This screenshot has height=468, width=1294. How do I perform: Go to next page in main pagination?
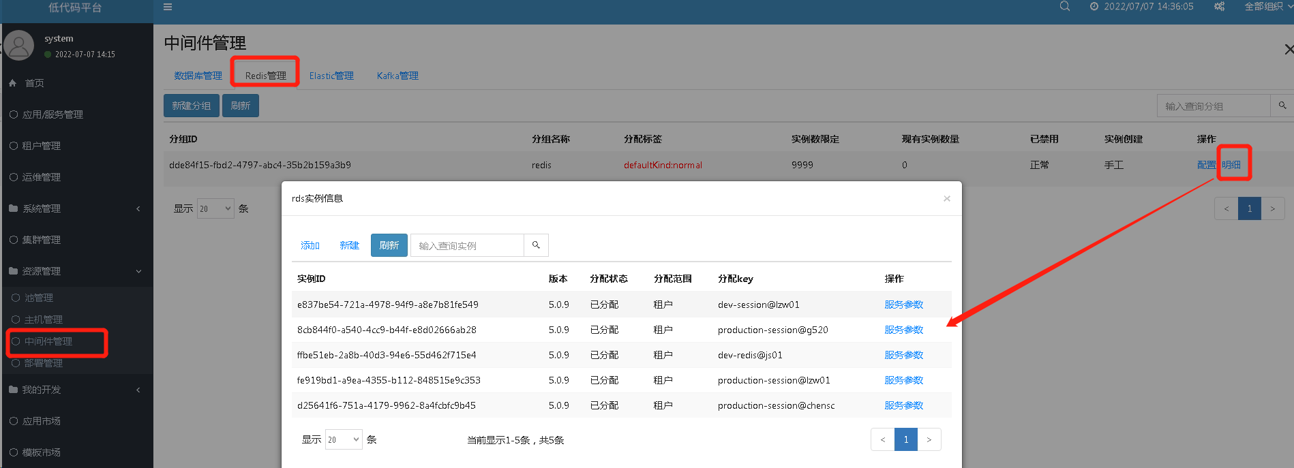point(1273,209)
